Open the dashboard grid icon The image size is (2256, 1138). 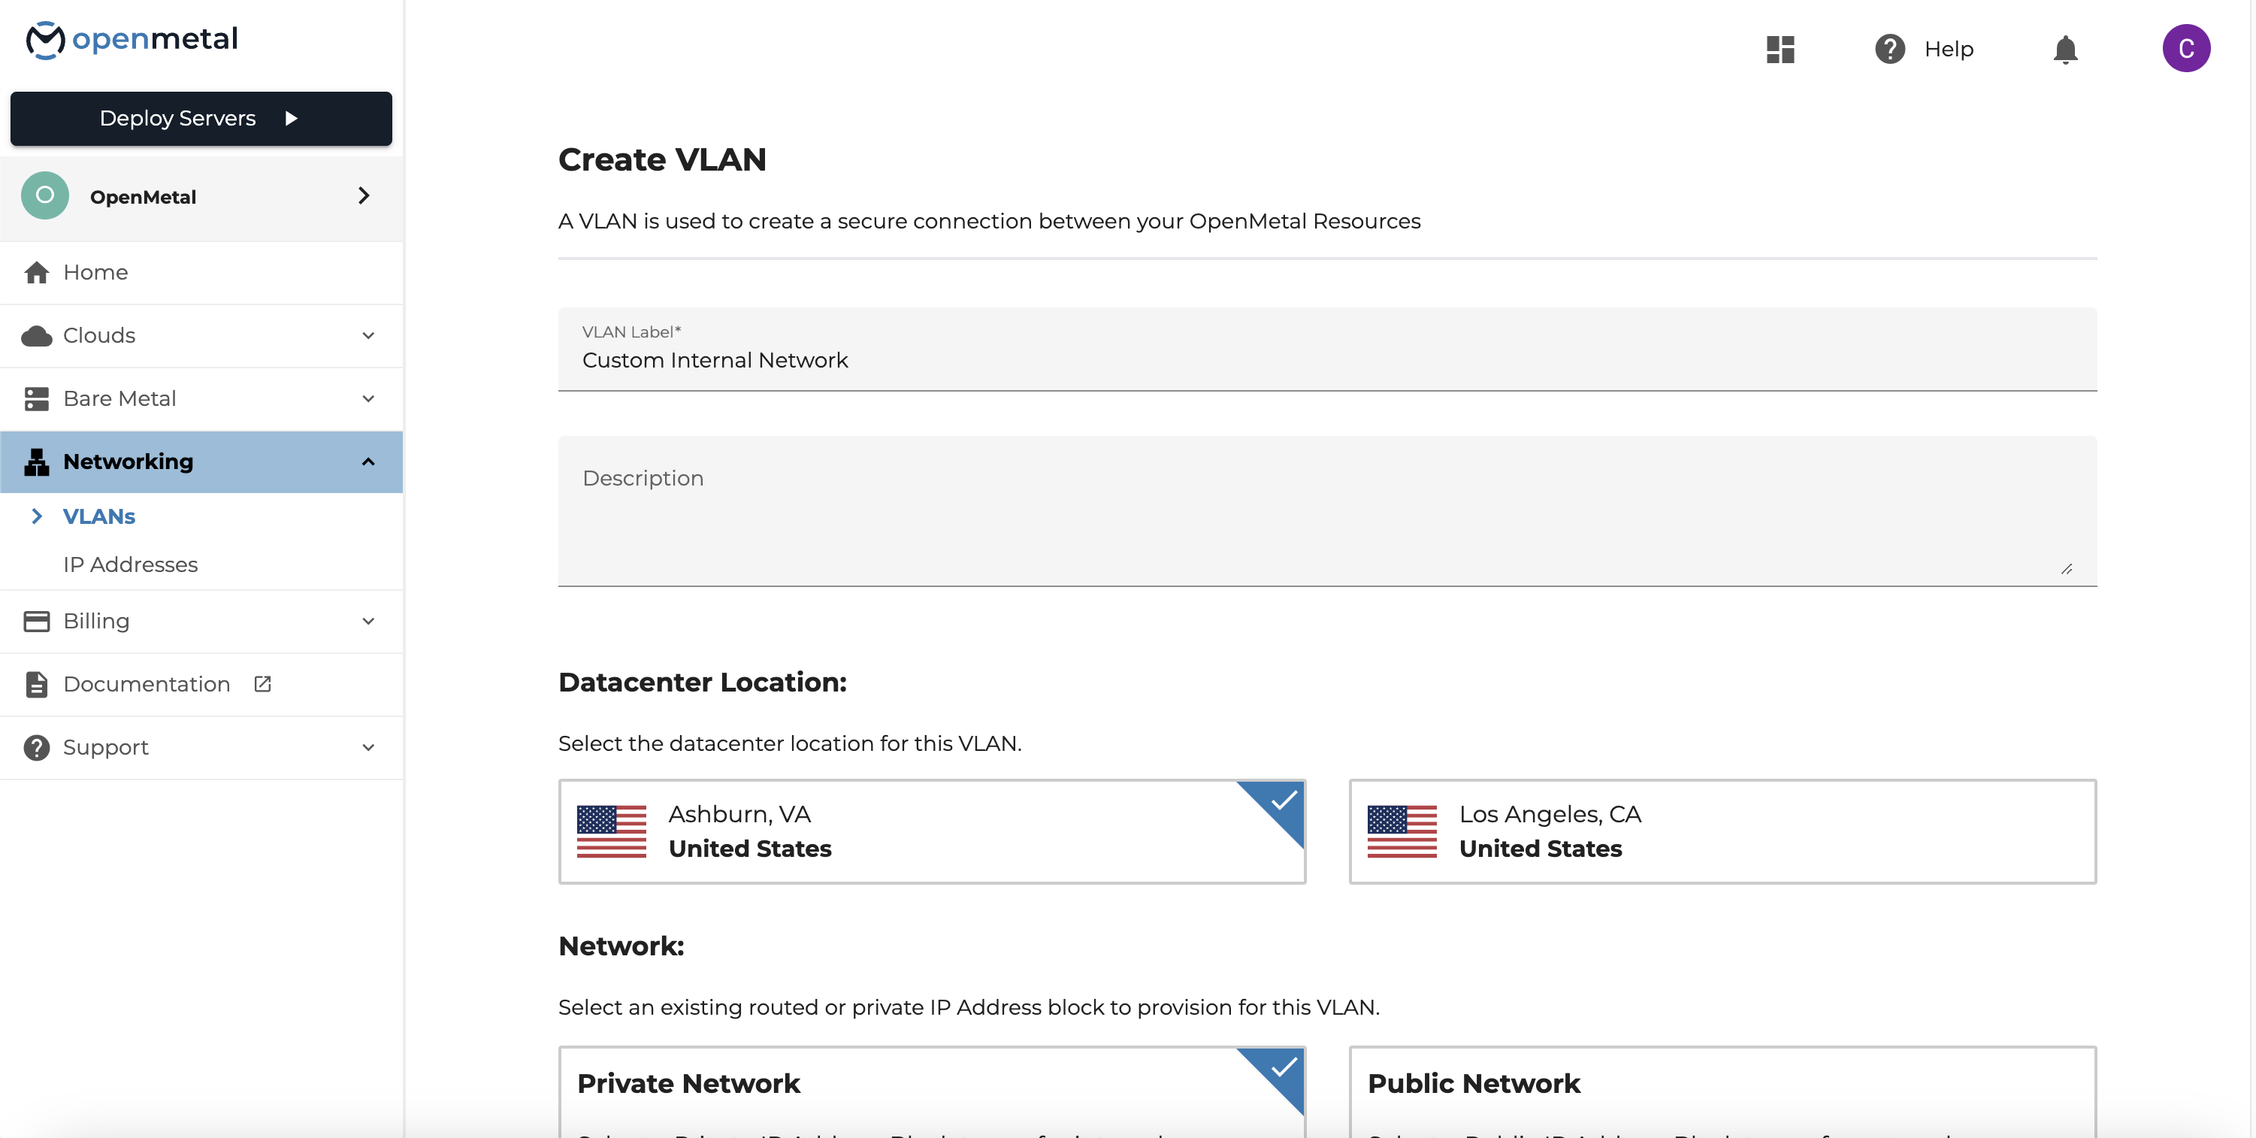[x=1780, y=49]
